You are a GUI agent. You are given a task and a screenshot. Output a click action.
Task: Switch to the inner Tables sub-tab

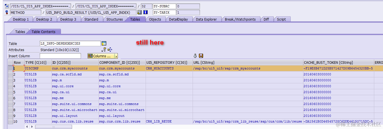click(x=20, y=32)
